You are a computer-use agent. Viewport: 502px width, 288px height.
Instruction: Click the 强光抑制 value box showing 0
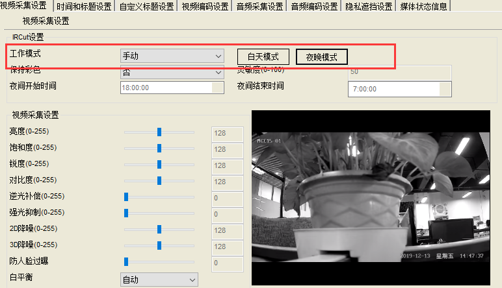coord(228,215)
